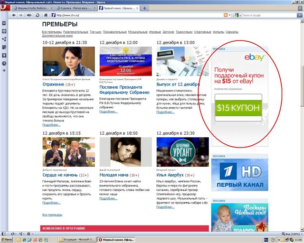Click the Первый канал HD banner

click(x=239, y=175)
